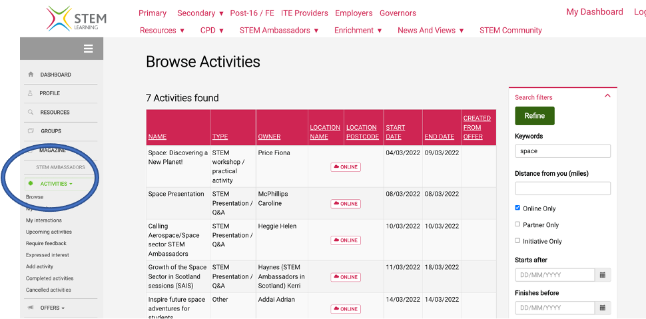Click the STEM Learning logo
This screenshot has width=646, height=319.
(x=76, y=19)
